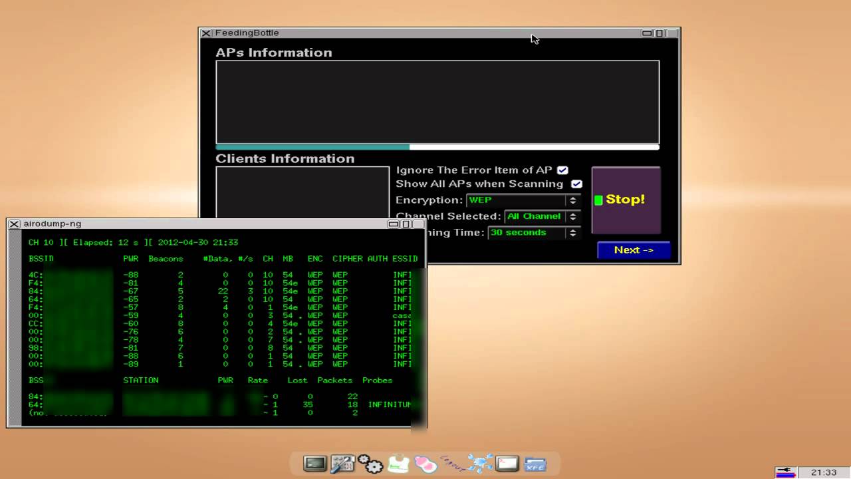The height and width of the screenshot is (479, 851).
Task: Click the Logout item in the dock
Action: [453, 464]
